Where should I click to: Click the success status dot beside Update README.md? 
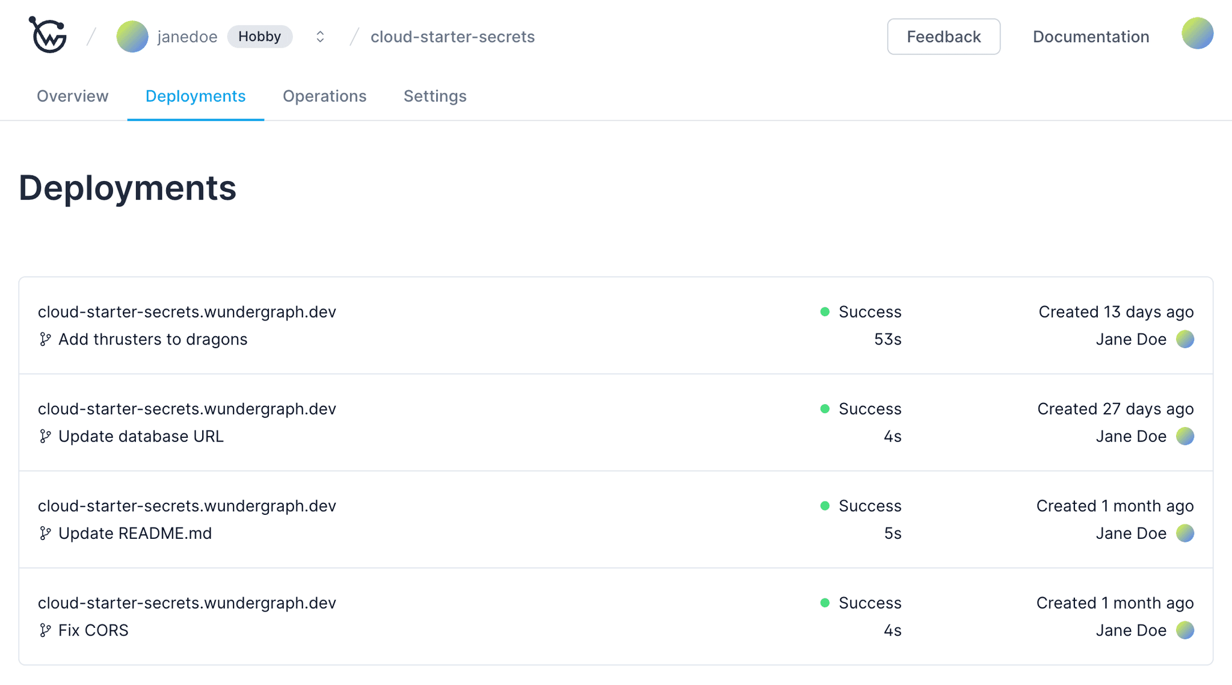(x=825, y=506)
